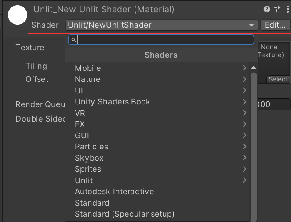
Task: Click the Texture property label
Action: click(30, 48)
